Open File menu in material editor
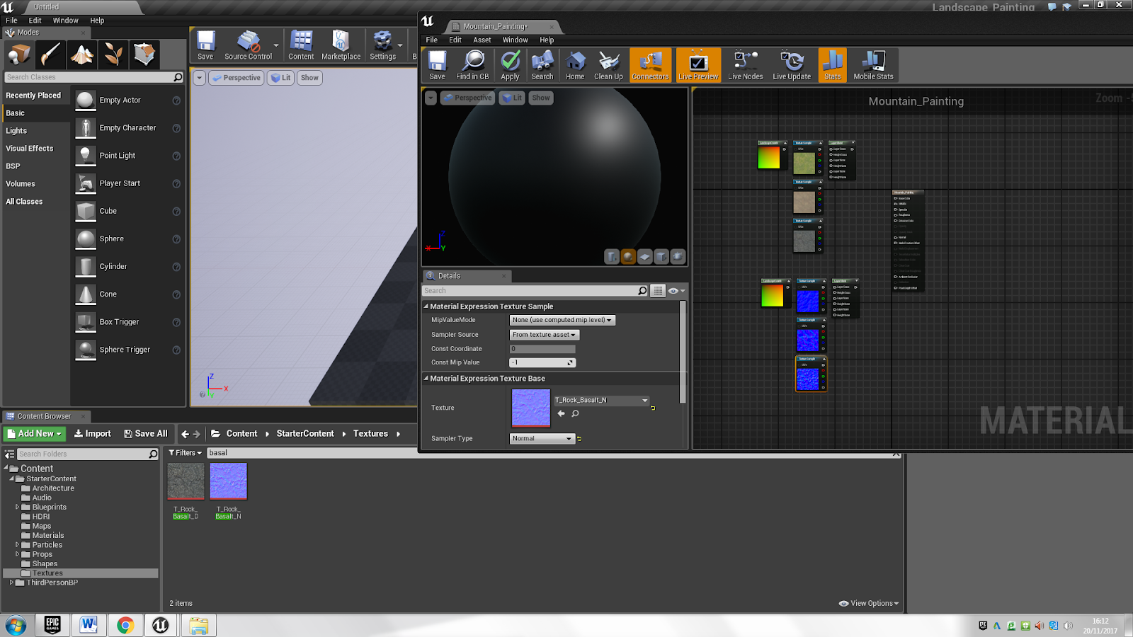Image resolution: width=1133 pixels, height=637 pixels. click(431, 40)
